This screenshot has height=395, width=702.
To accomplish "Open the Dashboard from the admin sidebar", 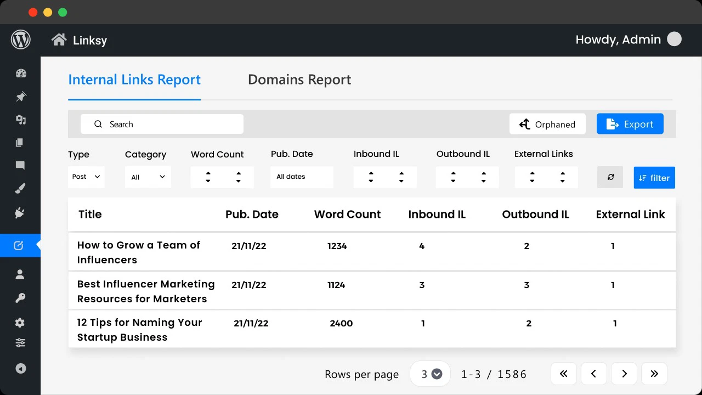I will (x=20, y=73).
